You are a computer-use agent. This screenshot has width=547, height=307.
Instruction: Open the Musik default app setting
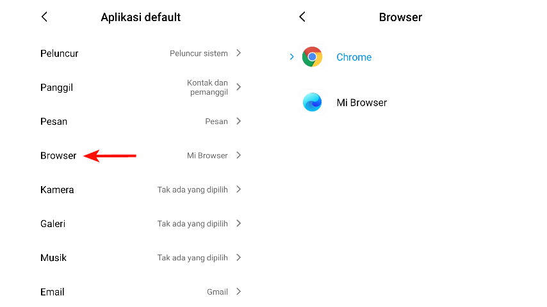pos(141,258)
